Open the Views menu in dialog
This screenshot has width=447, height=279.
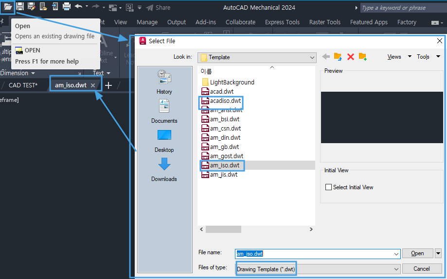[x=399, y=57]
